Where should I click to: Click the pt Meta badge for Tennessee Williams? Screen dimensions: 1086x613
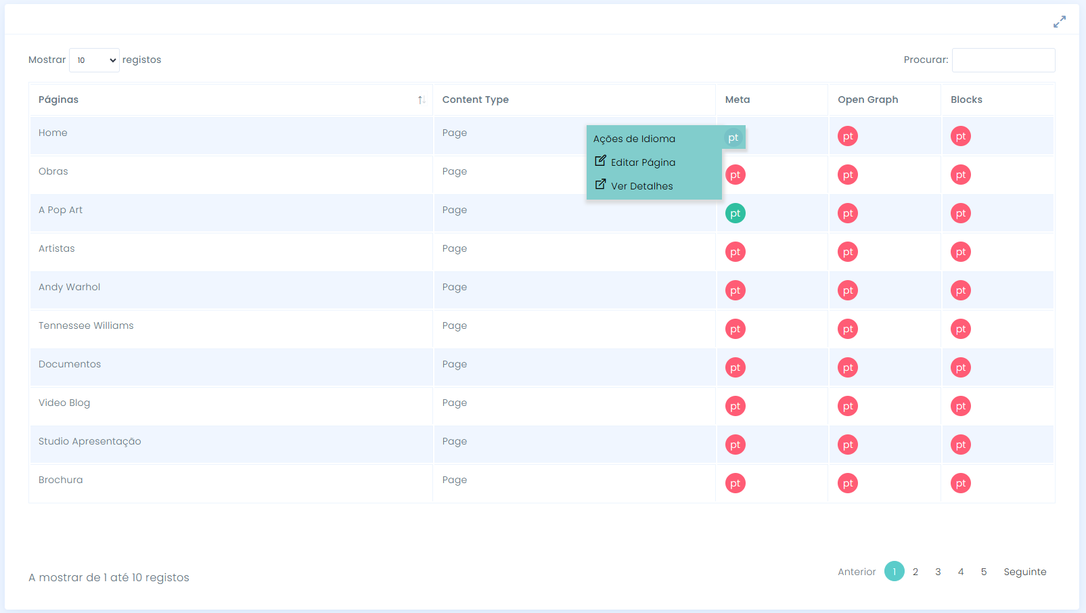click(x=735, y=330)
